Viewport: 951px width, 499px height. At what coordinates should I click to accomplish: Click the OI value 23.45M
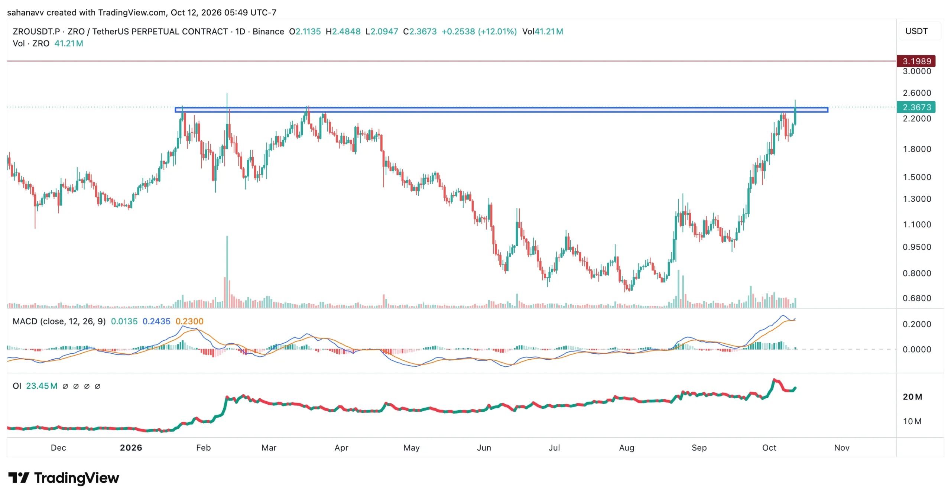(42, 386)
